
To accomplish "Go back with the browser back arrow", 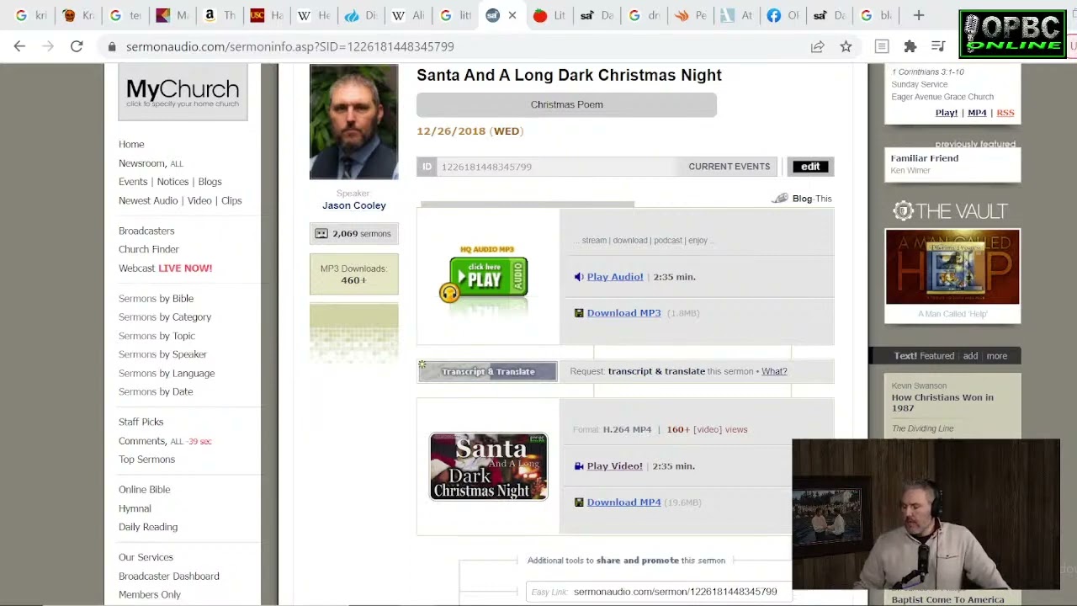I will pyautogui.click(x=19, y=46).
